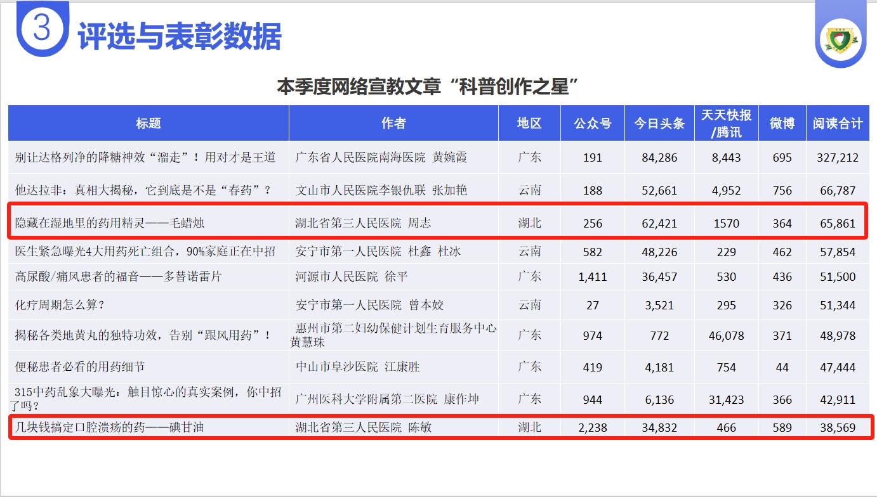
Task: Click 公众号 value 582
Action: pos(593,252)
